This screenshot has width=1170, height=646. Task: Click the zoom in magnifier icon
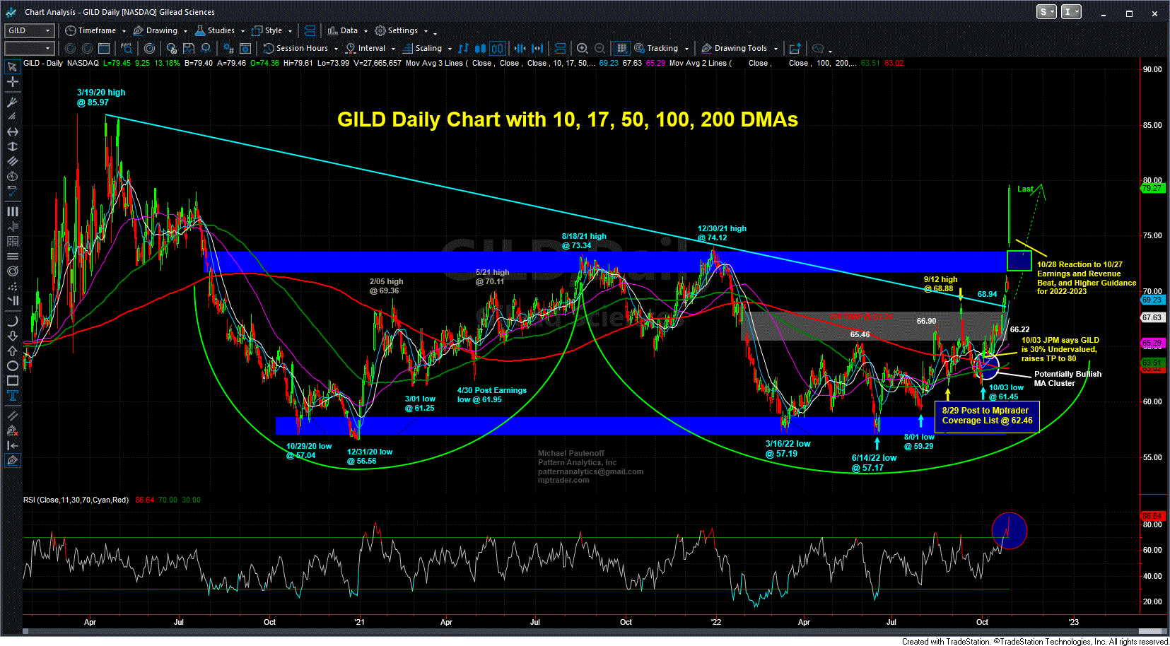click(x=582, y=48)
